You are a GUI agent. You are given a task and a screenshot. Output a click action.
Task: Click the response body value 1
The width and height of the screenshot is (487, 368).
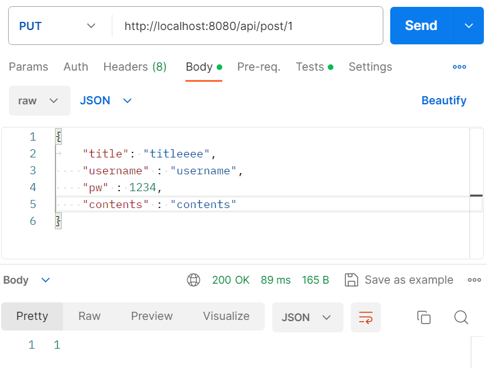point(57,345)
